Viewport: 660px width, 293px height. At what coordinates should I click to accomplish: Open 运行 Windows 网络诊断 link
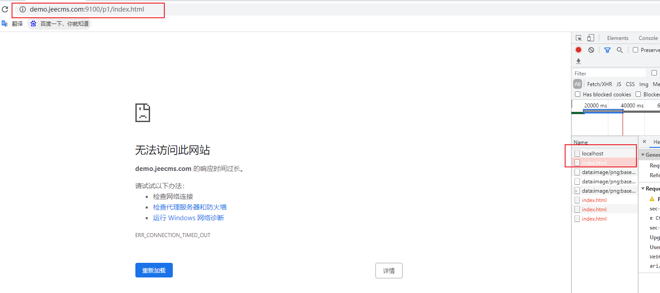188,218
